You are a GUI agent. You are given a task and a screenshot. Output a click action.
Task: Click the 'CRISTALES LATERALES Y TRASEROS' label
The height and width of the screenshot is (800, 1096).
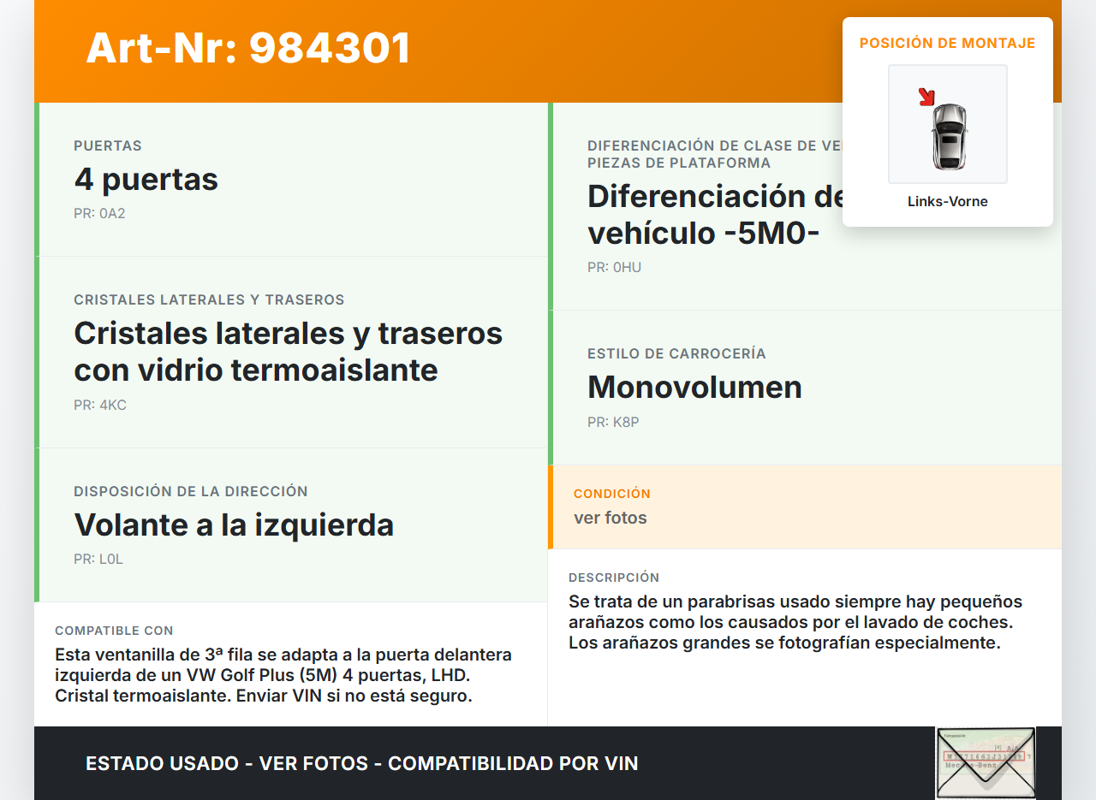[x=209, y=299]
